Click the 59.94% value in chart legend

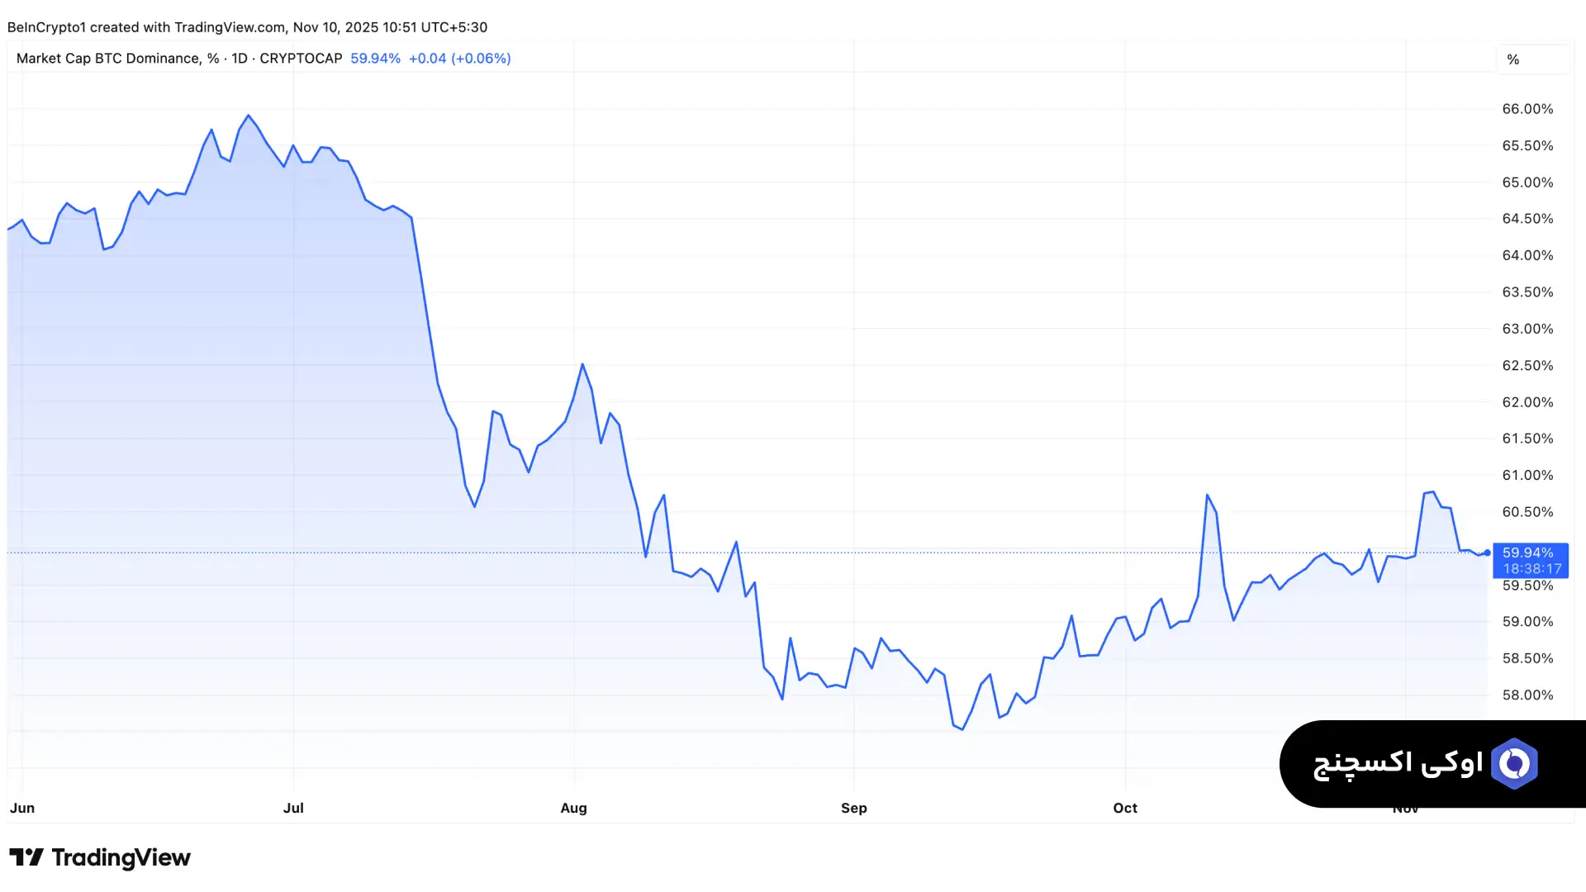[x=375, y=59]
